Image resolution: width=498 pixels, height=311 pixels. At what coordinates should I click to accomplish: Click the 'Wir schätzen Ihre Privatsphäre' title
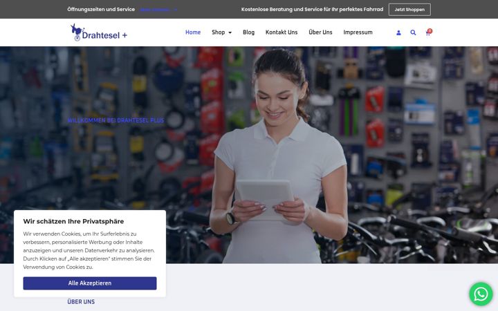coord(73,221)
